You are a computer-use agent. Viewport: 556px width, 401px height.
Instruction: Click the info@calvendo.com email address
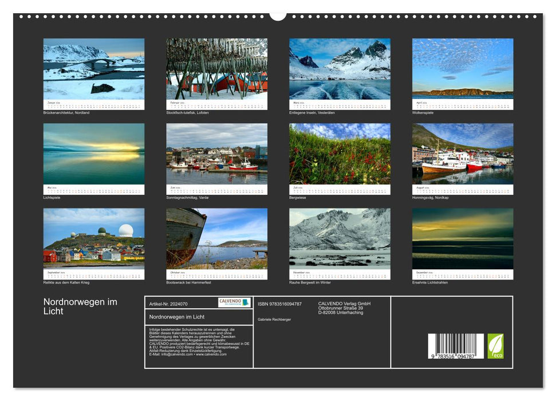click(172, 355)
